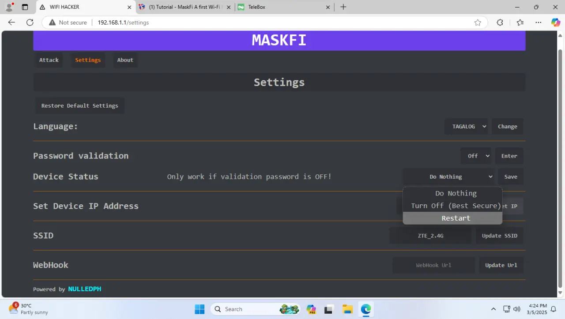
Task: Click the MASKFI header title
Action: pyautogui.click(x=279, y=40)
